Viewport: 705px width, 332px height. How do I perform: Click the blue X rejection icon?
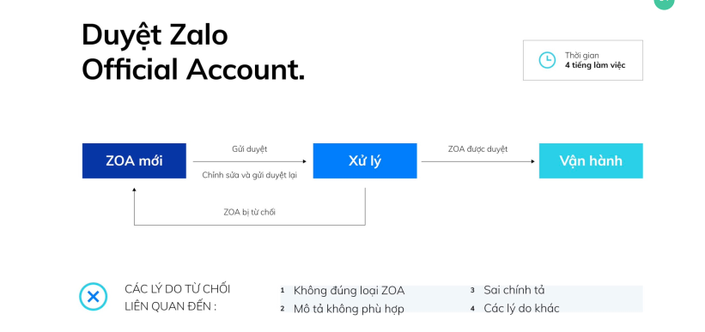[x=93, y=297]
